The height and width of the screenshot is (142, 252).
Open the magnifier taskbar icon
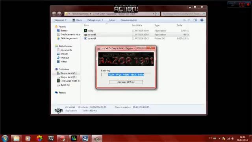tap(51, 138)
